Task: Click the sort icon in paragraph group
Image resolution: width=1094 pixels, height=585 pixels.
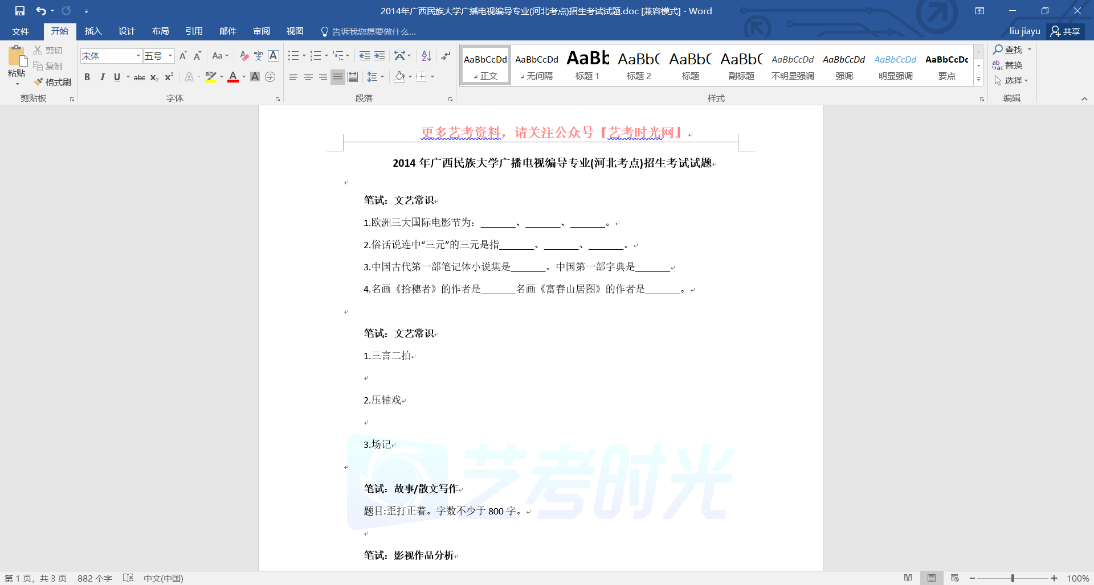Action: (426, 56)
